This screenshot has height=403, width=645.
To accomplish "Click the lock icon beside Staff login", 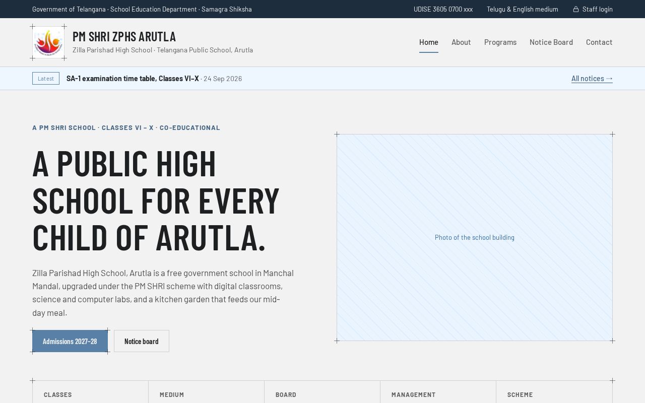I will 576,9.
